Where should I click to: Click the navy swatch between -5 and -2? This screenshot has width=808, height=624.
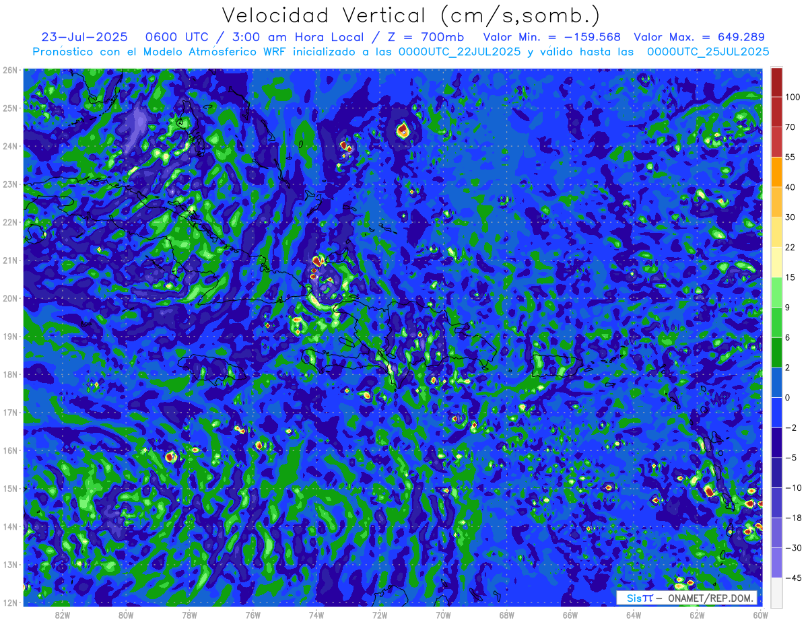coord(776,441)
